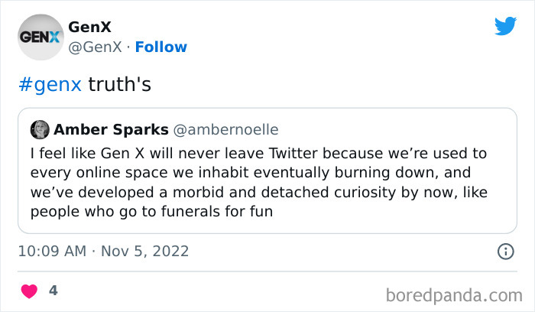Viewport: 535px width, 312px height.
Task: Open the @GenX handle link
Action: pyautogui.click(x=96, y=47)
